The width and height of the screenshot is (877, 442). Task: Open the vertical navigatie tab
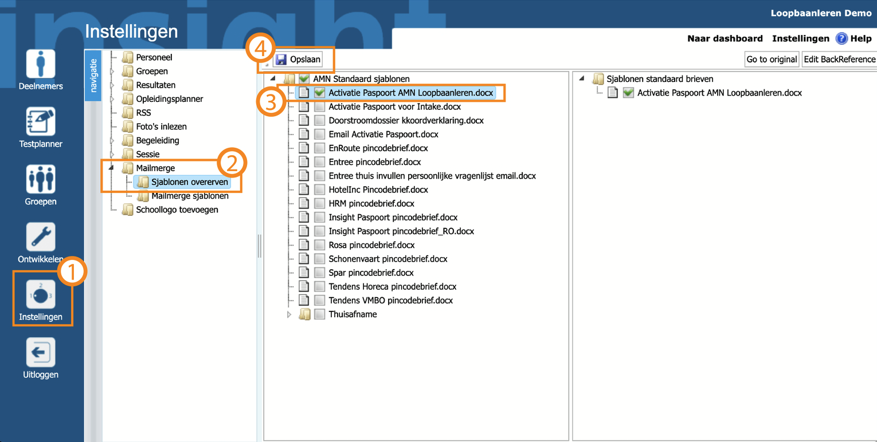tap(93, 76)
